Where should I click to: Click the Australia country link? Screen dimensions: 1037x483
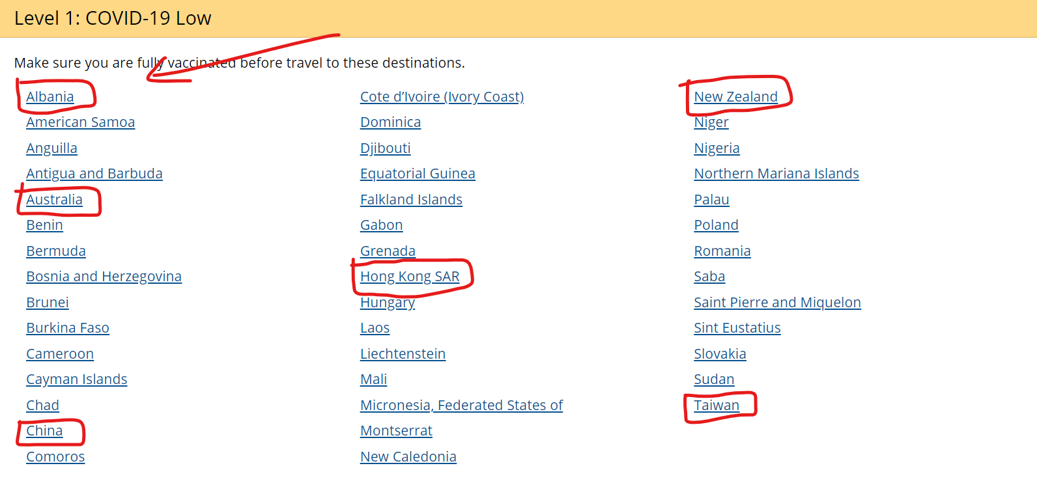coord(54,200)
